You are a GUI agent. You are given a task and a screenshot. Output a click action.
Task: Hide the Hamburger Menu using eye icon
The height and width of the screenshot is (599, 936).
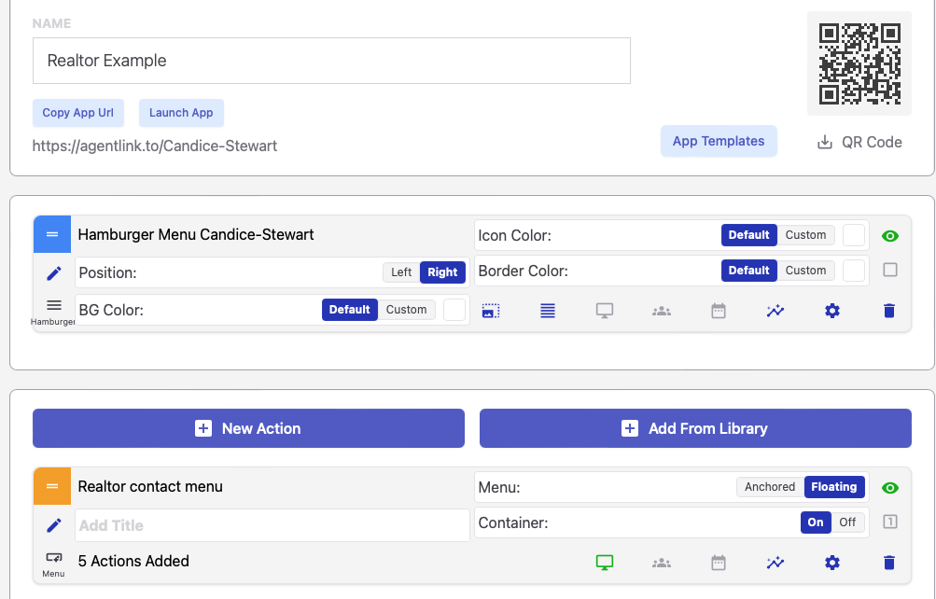[x=890, y=236]
